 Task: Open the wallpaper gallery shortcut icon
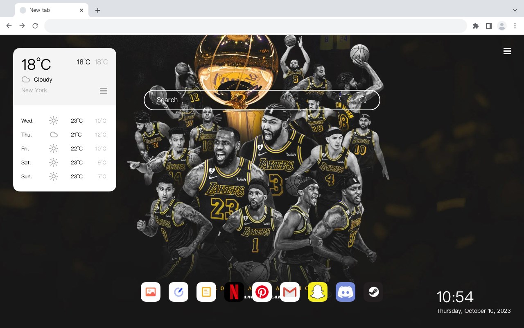click(x=151, y=292)
